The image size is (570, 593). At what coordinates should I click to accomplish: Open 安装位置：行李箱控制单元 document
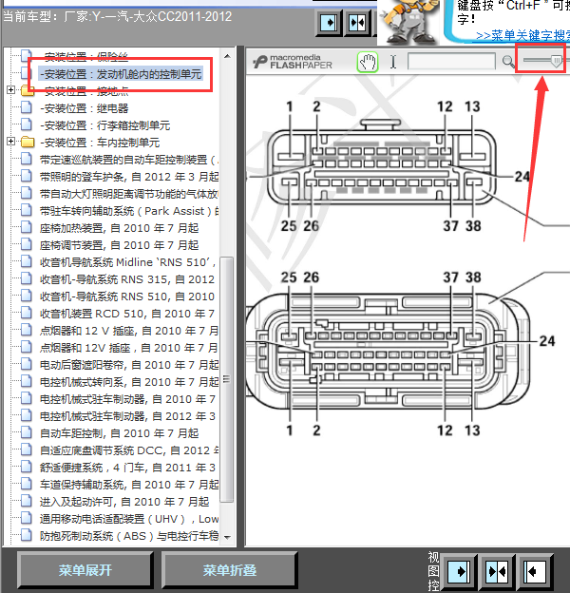click(104, 125)
